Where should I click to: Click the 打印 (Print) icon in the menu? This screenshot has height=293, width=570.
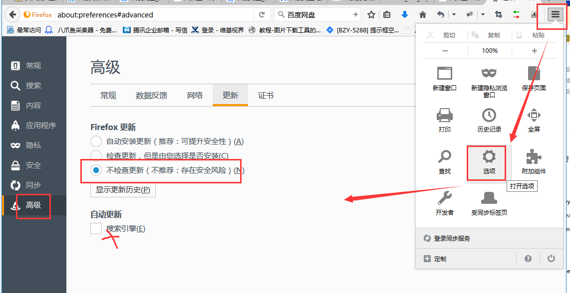[445, 118]
